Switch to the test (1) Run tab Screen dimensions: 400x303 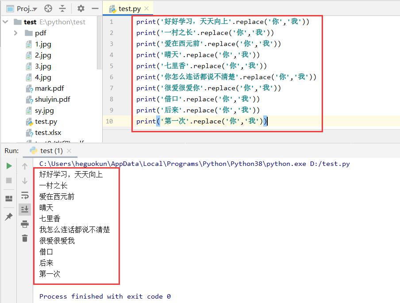(x=51, y=151)
